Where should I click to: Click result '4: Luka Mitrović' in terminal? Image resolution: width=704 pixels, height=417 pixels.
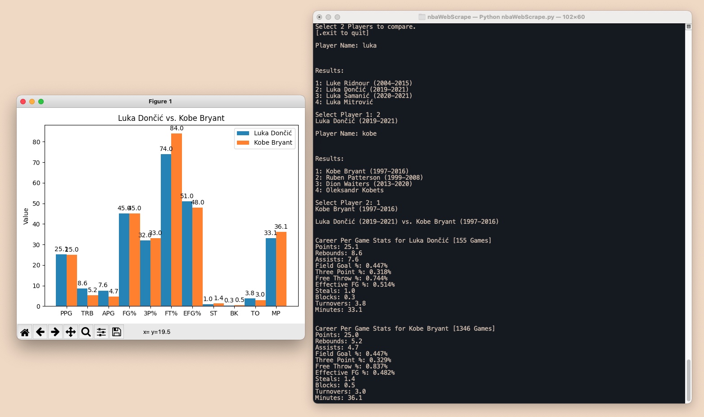coord(344,102)
